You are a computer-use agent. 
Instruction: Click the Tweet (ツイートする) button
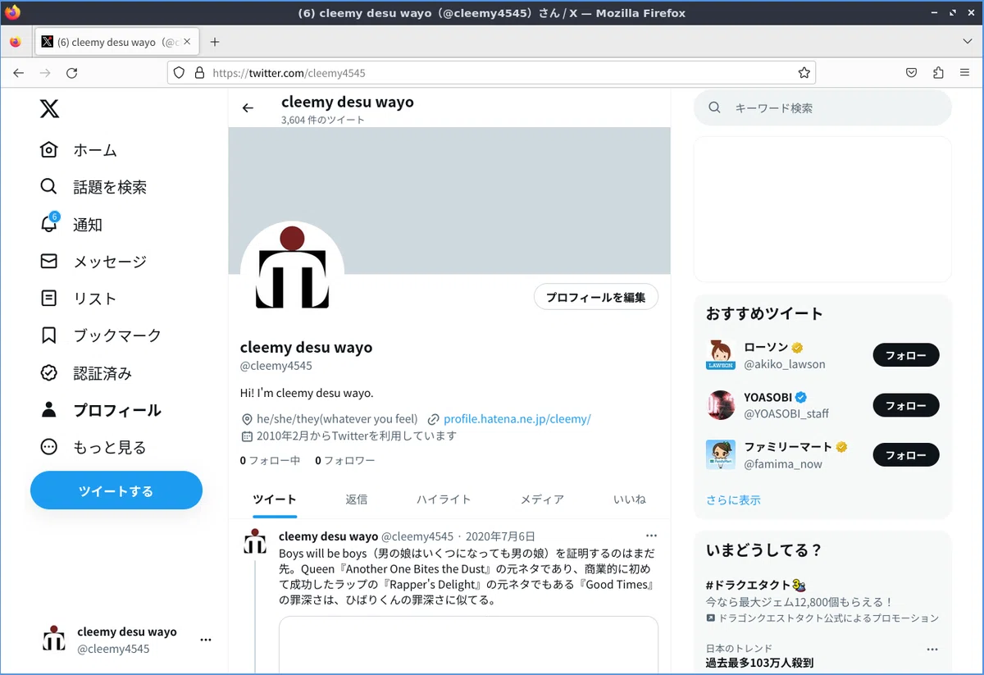click(116, 490)
